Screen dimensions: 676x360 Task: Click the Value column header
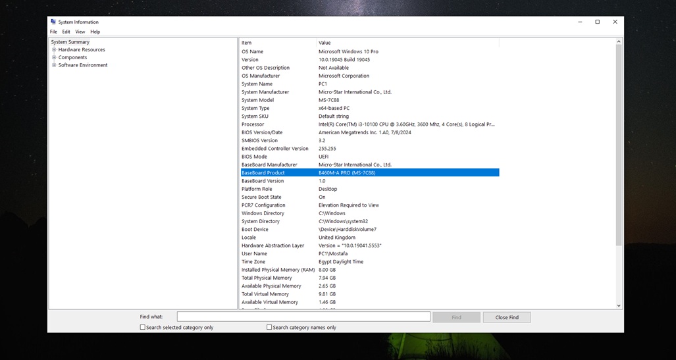(408, 43)
